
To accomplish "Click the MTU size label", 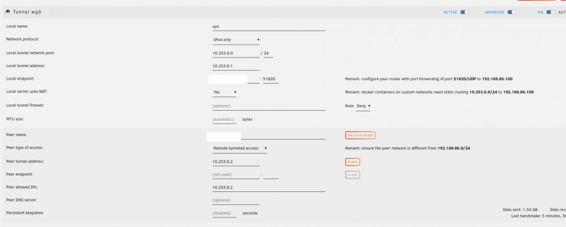I will coord(15,119).
